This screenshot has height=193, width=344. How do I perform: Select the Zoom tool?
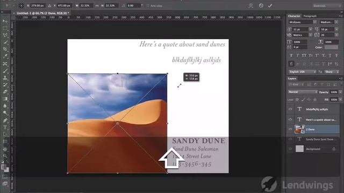coord(5,156)
